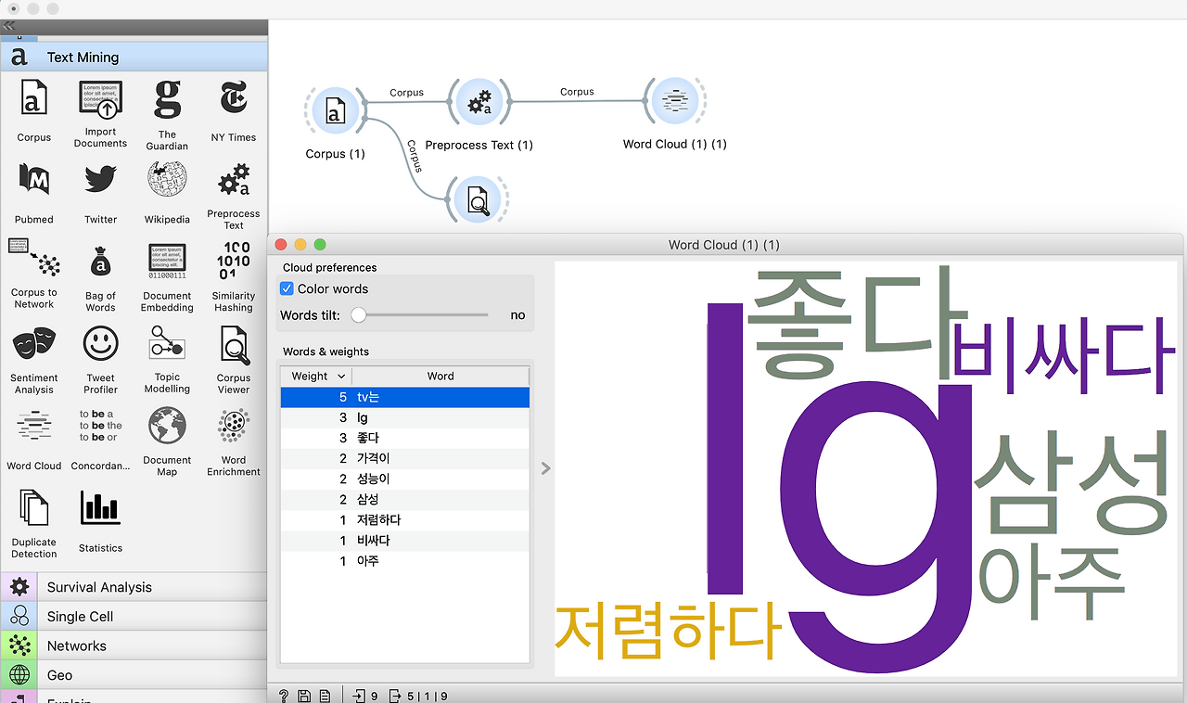Pick the Similarity Hashing widget

click(233, 277)
